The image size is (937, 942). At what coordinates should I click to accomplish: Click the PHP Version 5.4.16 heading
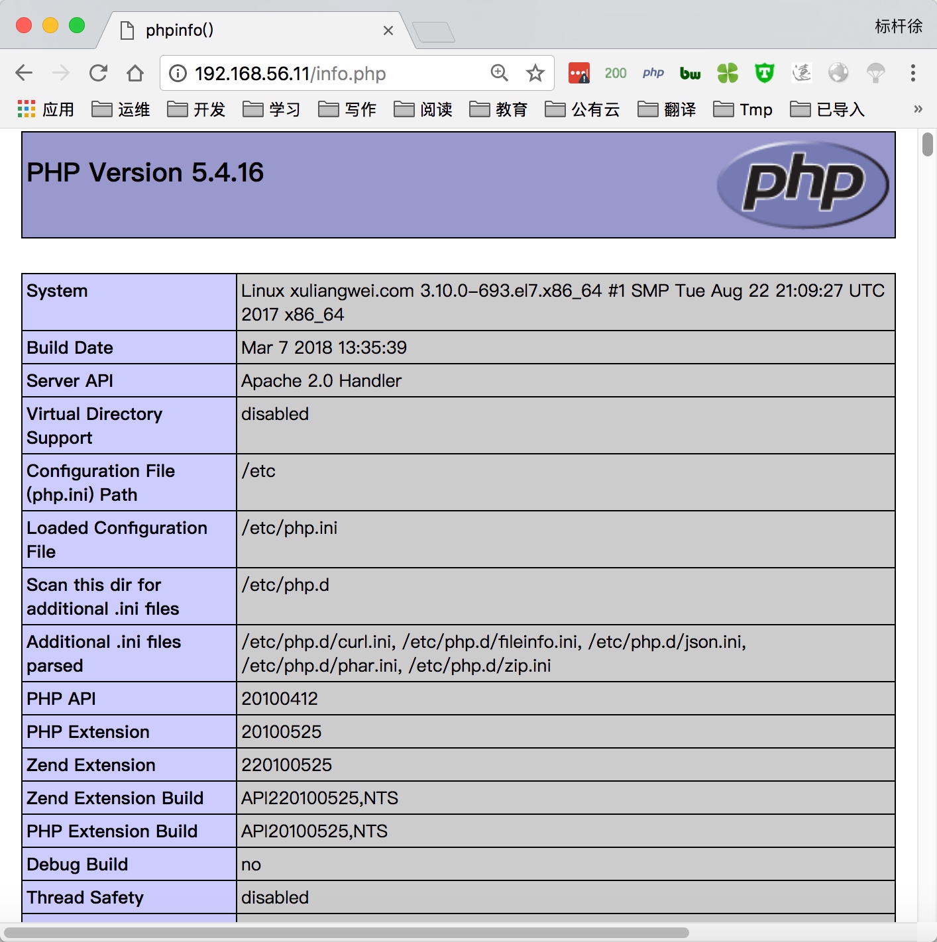(145, 172)
